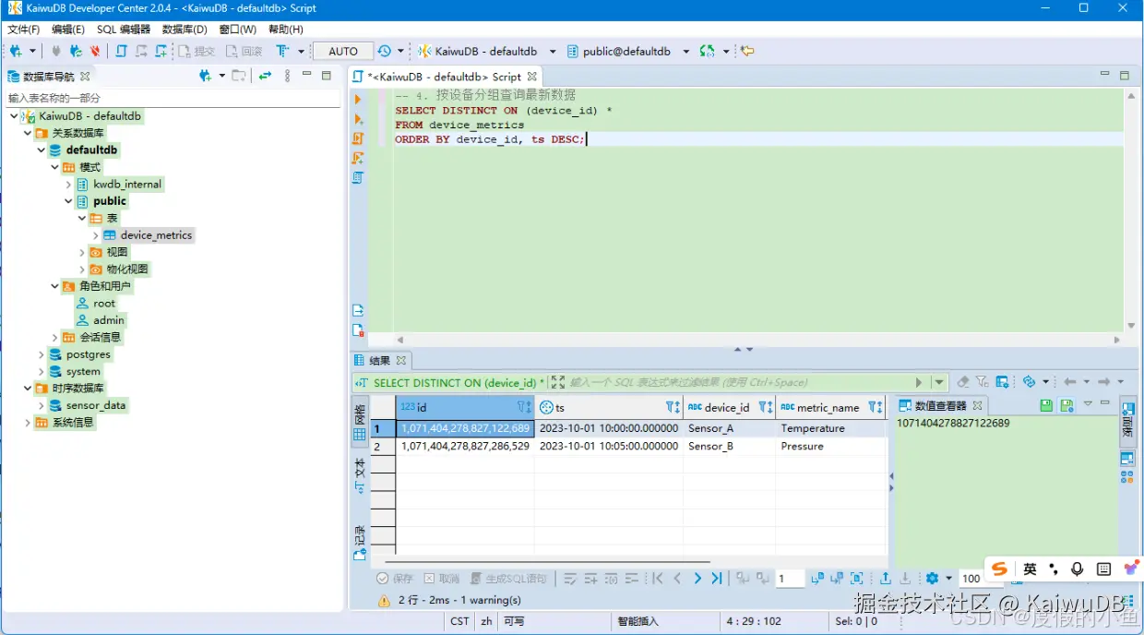Viewport: 1144px width, 635px height.
Task: Switch the result view to 文本 mode
Action: [360, 476]
